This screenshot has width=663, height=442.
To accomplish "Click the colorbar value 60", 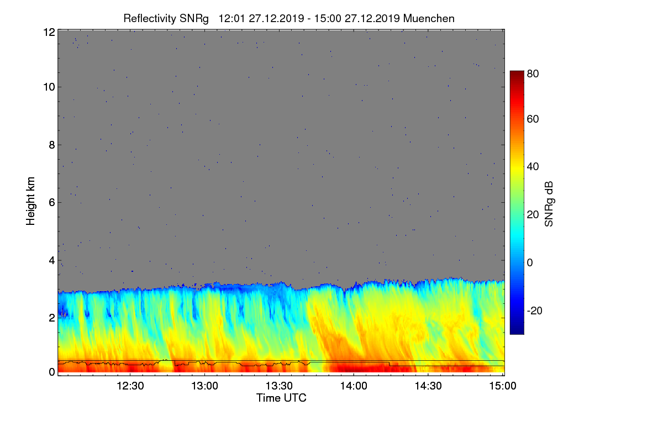I will click(x=533, y=119).
